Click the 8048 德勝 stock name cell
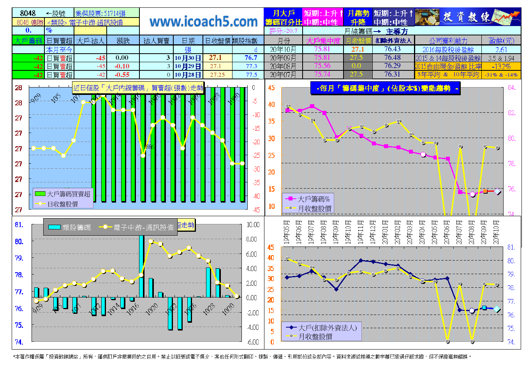Viewport: 532px width, 376px height. click(30, 23)
